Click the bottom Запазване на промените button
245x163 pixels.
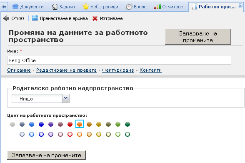tap(46, 155)
